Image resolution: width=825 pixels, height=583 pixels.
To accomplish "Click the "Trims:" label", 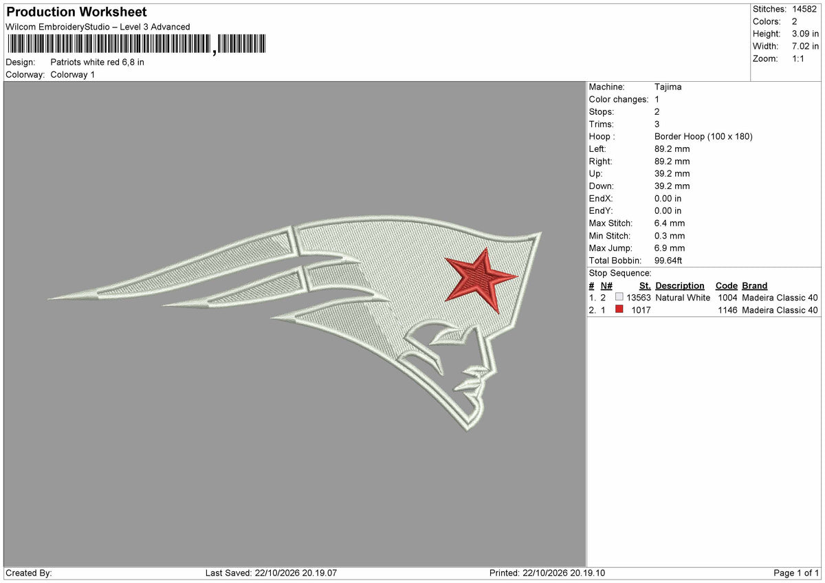I will pos(602,124).
